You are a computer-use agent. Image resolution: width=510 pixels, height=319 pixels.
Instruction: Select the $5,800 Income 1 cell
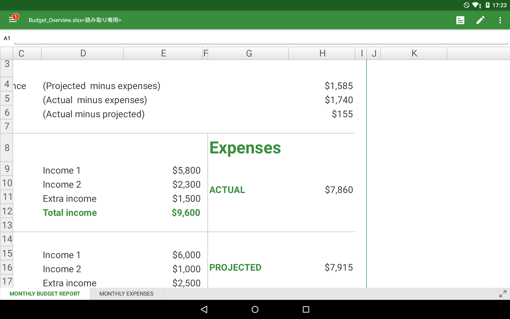click(186, 170)
